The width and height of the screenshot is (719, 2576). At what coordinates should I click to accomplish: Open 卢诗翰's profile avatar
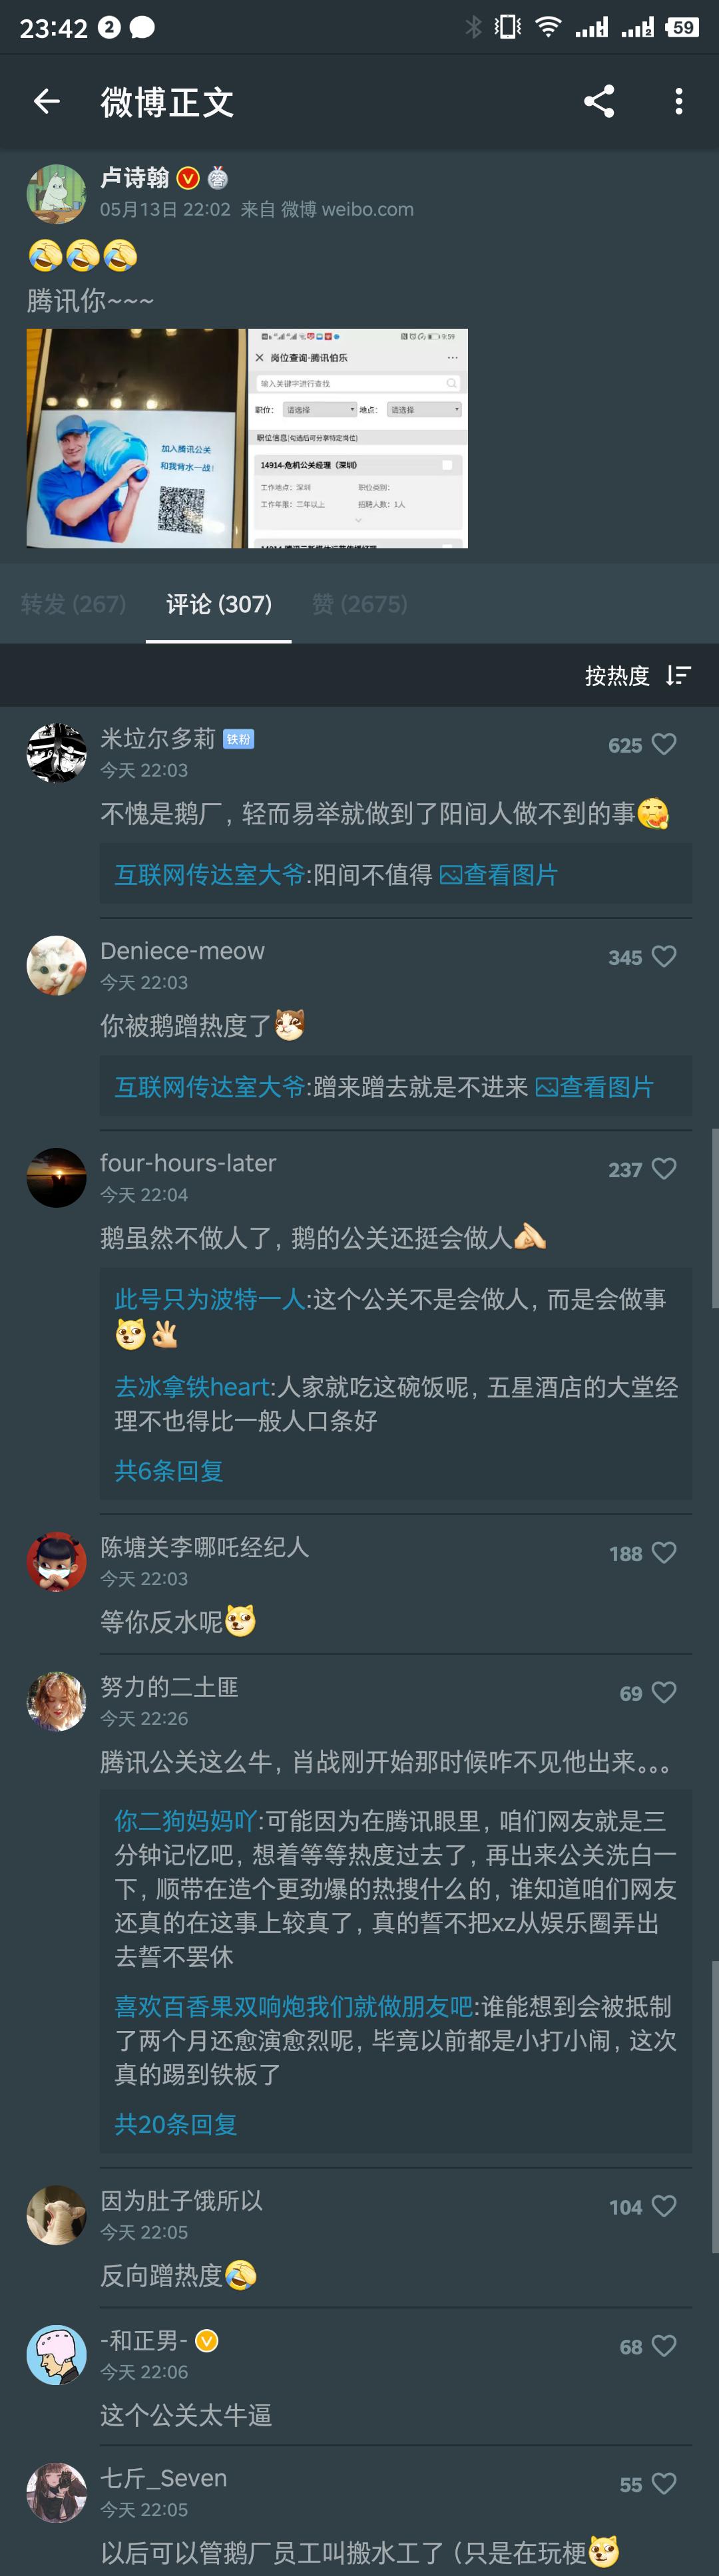click(x=56, y=194)
